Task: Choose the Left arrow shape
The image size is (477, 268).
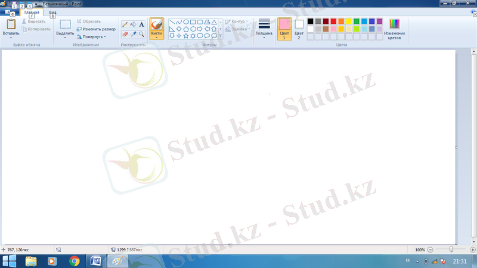Action: pos(207,29)
